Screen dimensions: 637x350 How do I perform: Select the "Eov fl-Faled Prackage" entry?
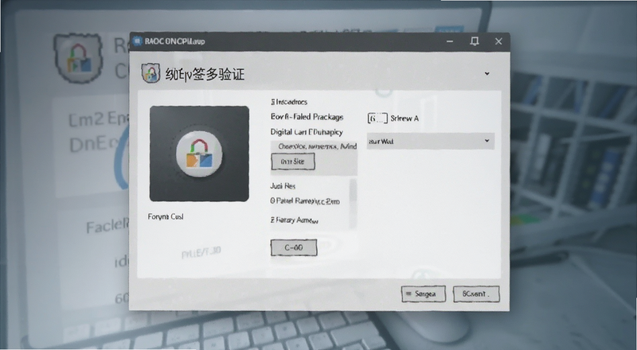click(307, 117)
